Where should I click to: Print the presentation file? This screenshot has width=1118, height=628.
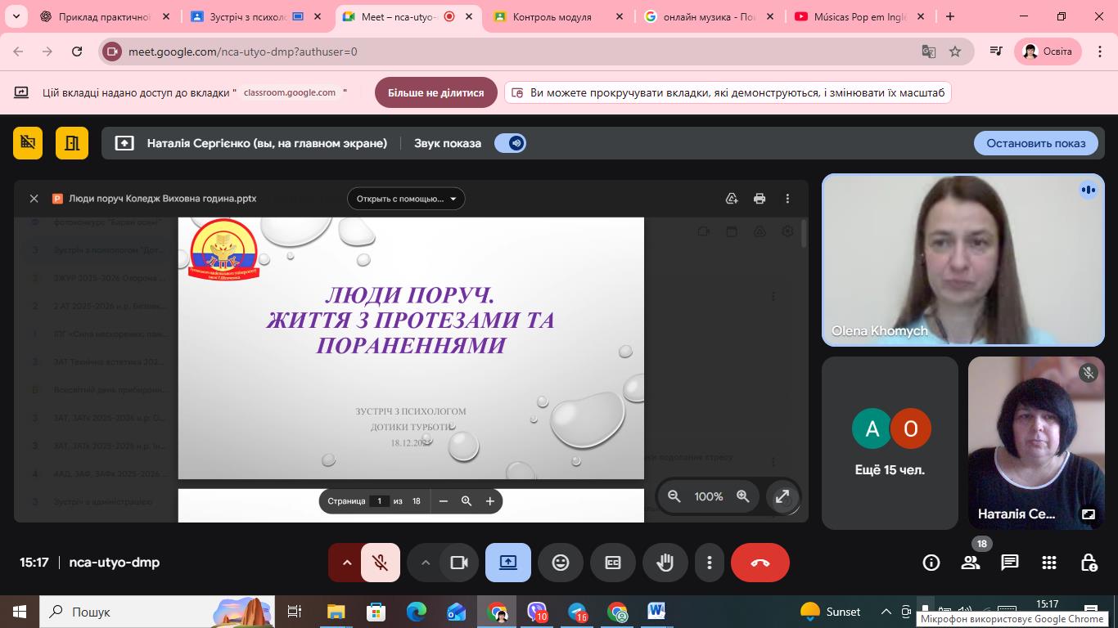760,199
